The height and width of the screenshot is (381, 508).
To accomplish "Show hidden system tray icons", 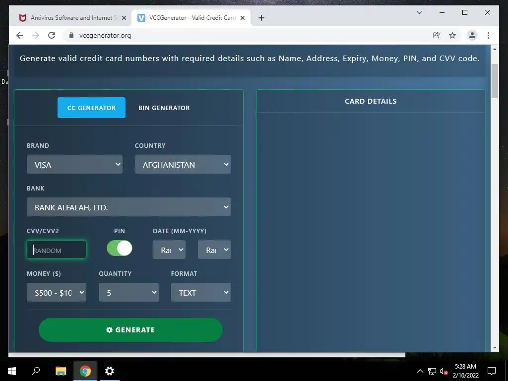I will (420, 371).
